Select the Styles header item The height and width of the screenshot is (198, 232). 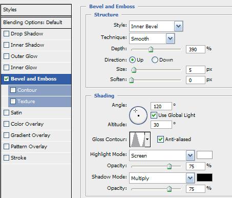click(x=36, y=10)
